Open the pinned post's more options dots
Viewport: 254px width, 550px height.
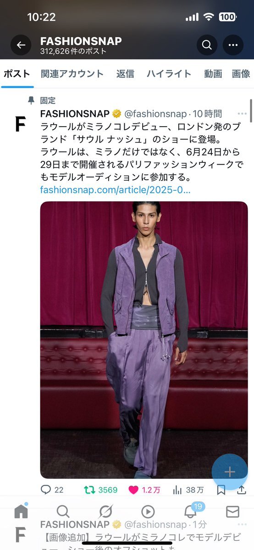coord(242,114)
